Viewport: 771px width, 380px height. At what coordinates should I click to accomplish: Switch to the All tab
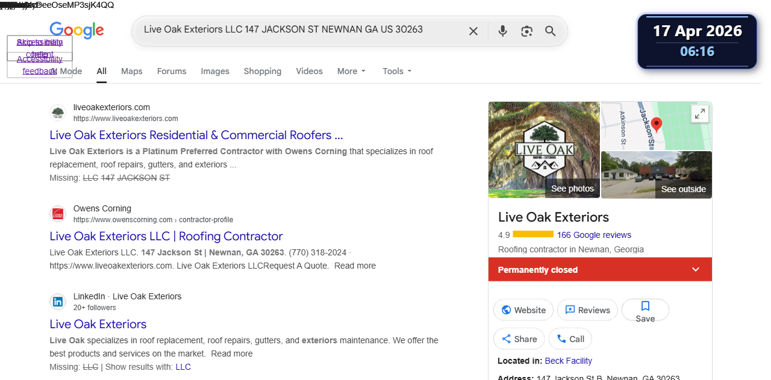tap(102, 71)
